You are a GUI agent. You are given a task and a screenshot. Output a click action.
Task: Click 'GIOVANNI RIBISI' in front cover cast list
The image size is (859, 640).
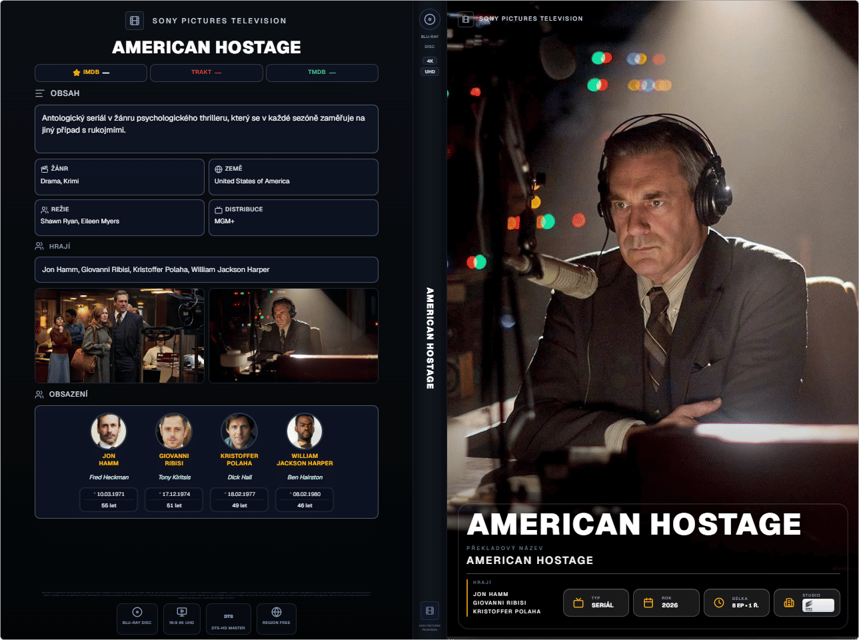tap(500, 603)
